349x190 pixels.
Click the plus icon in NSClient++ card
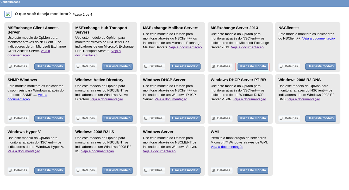tap(281, 66)
